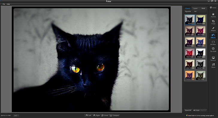Switch to the Vignette effects tab
The width and height of the screenshot is (218, 118).
[188, 11]
